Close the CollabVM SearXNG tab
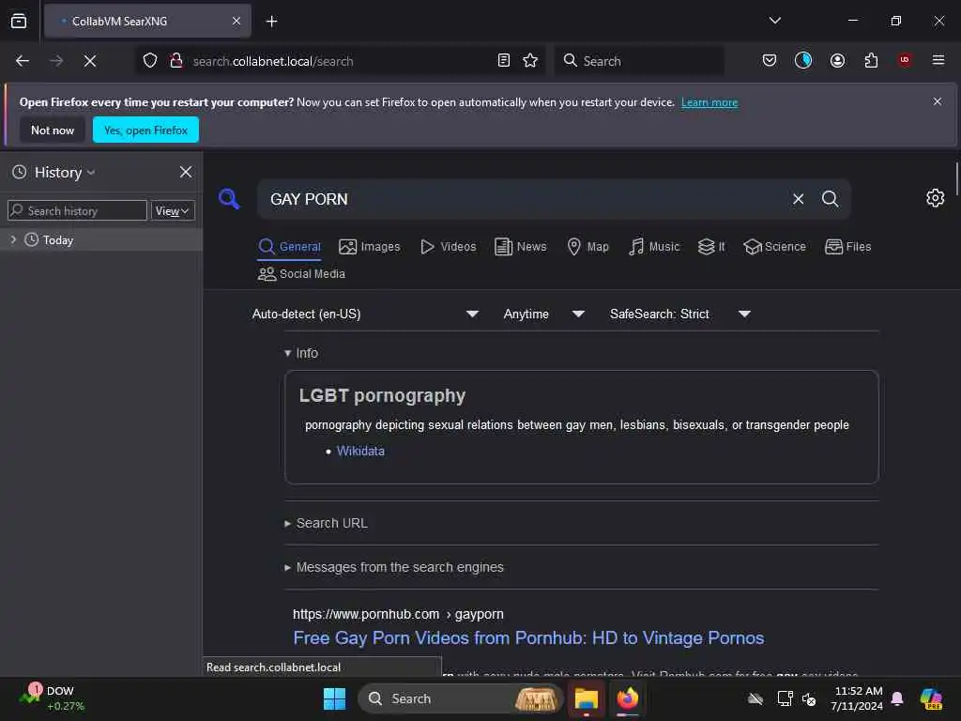The image size is (961, 721). point(236,21)
